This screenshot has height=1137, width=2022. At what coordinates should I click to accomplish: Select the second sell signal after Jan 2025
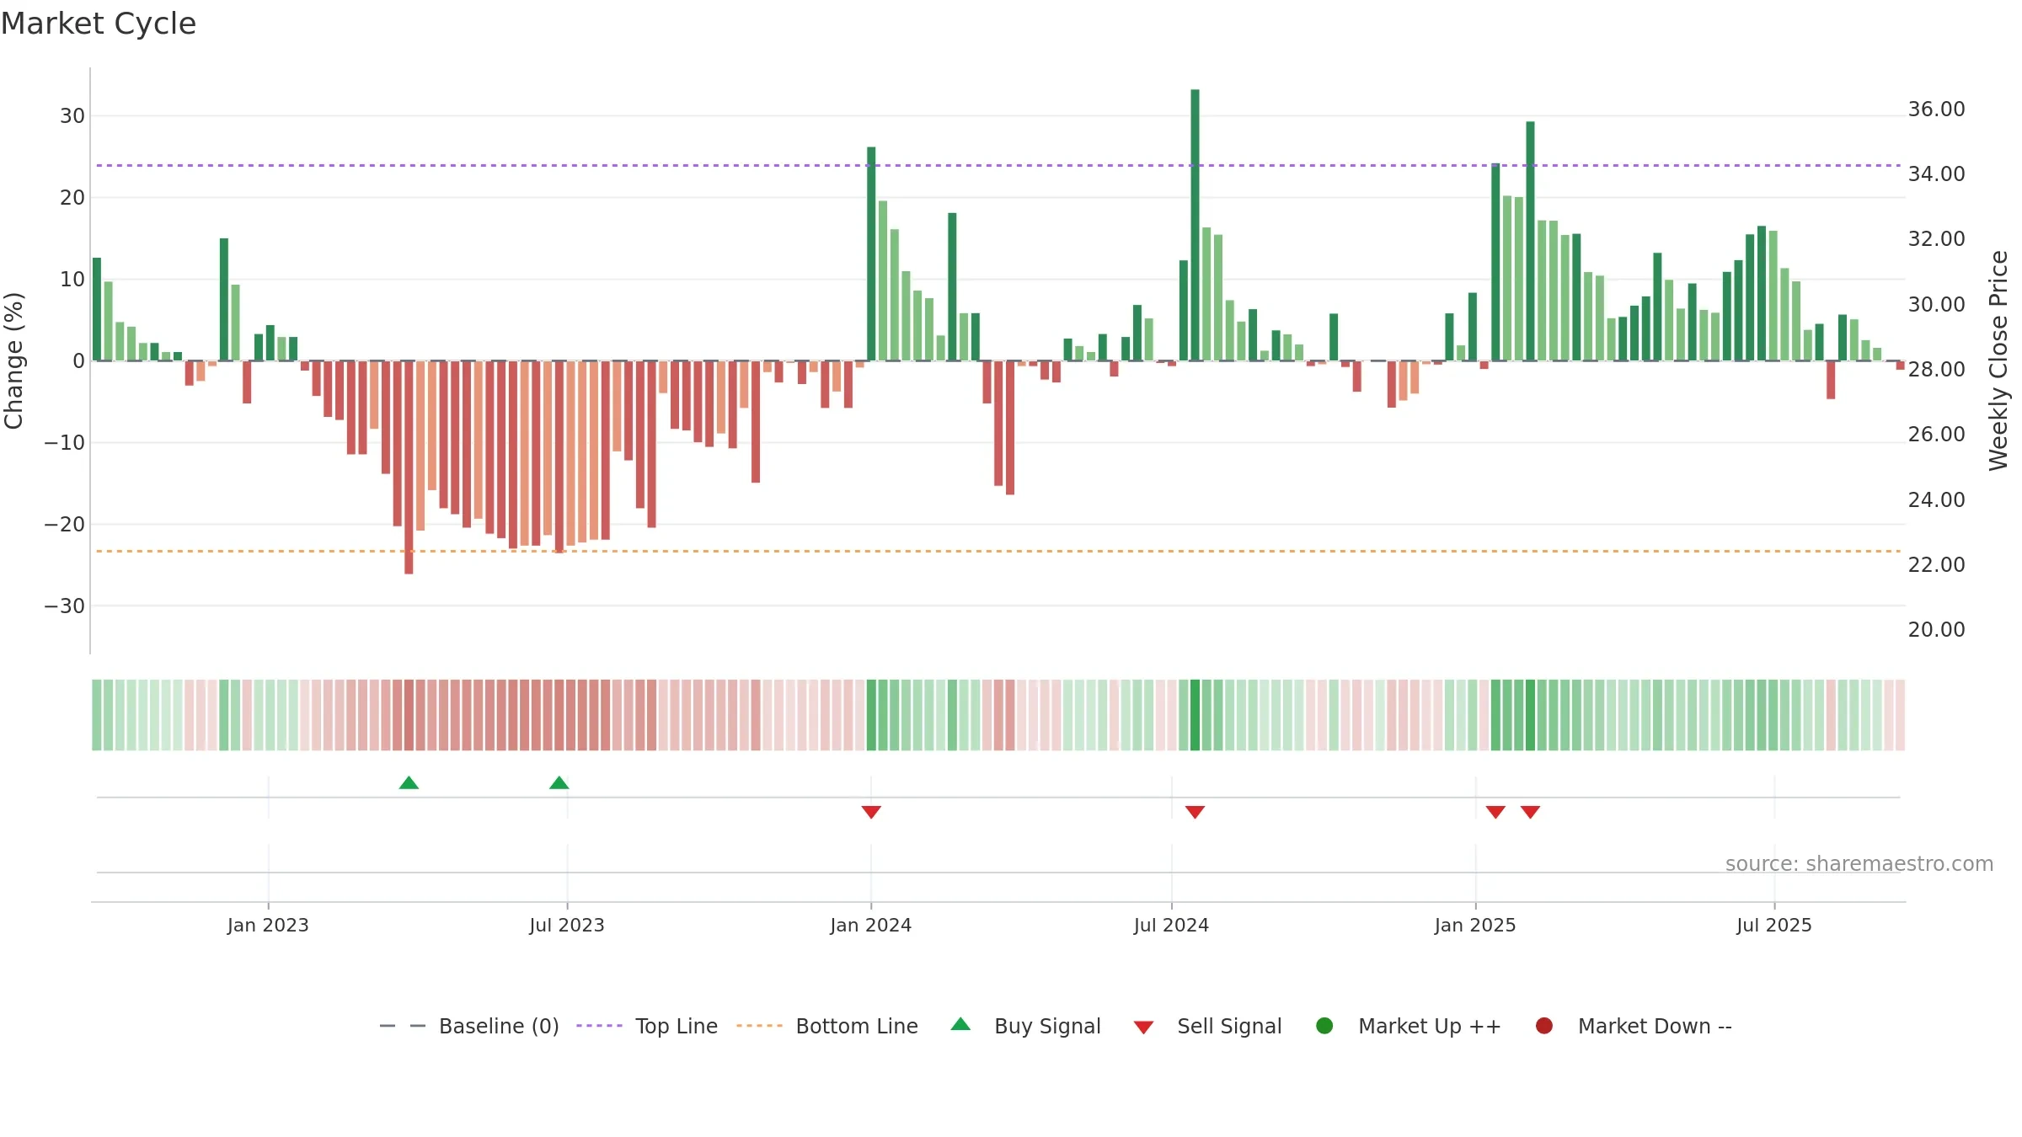click(x=1530, y=812)
